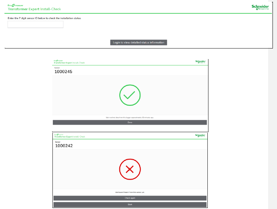Select the 'We haven't heard from this sensor yet' message

point(130,192)
